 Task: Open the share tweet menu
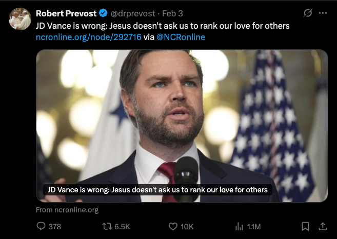coord(323,226)
